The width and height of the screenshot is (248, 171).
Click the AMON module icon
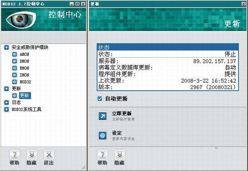tap(14, 54)
